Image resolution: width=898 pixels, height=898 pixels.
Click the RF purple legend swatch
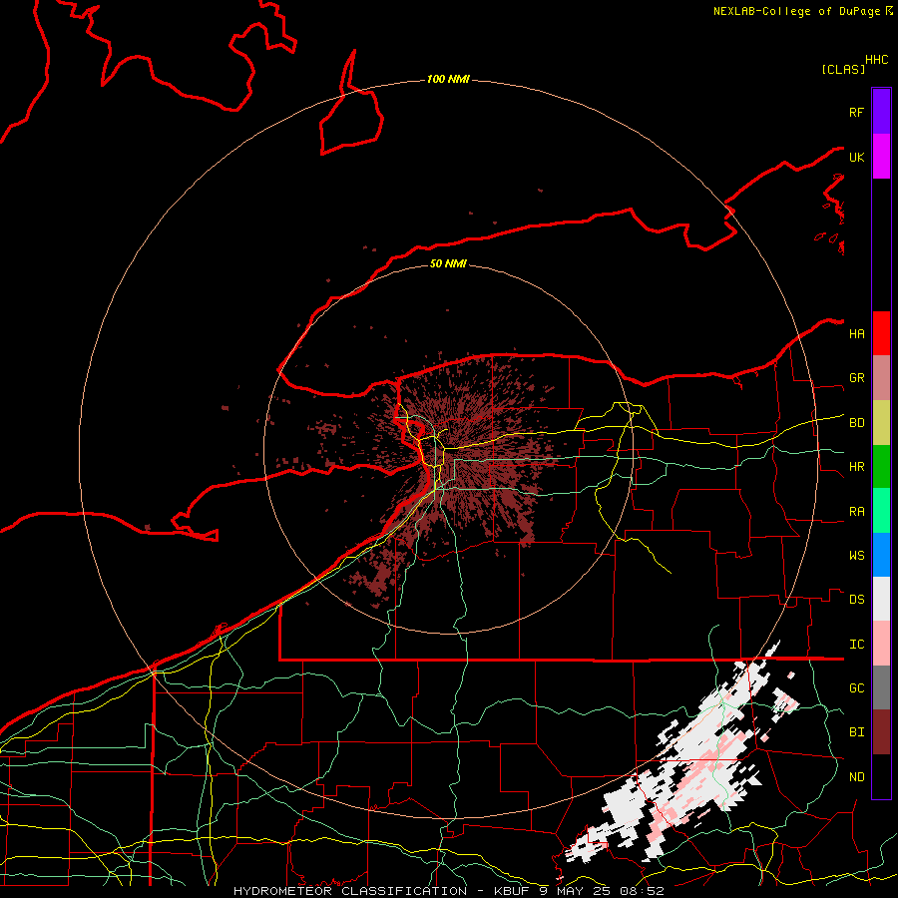point(881,111)
